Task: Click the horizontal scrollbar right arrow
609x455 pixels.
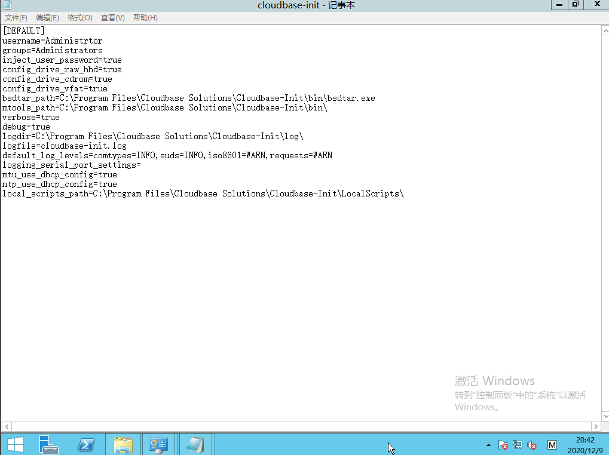Action: [x=596, y=426]
